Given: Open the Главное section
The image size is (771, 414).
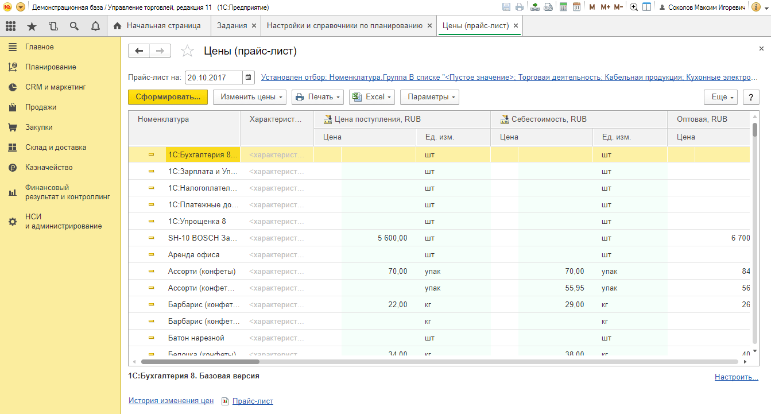Looking at the screenshot, I should coord(60,47).
